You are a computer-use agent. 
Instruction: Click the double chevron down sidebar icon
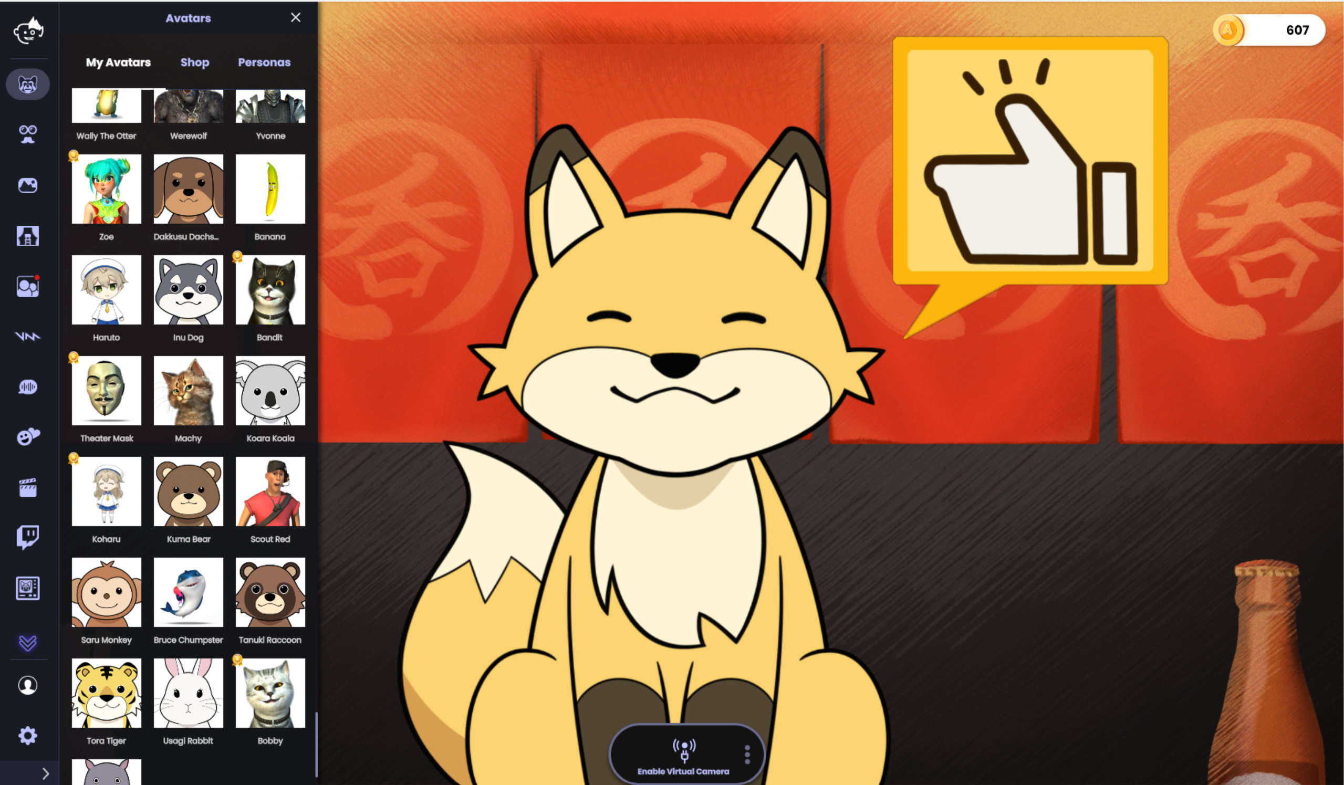28,643
